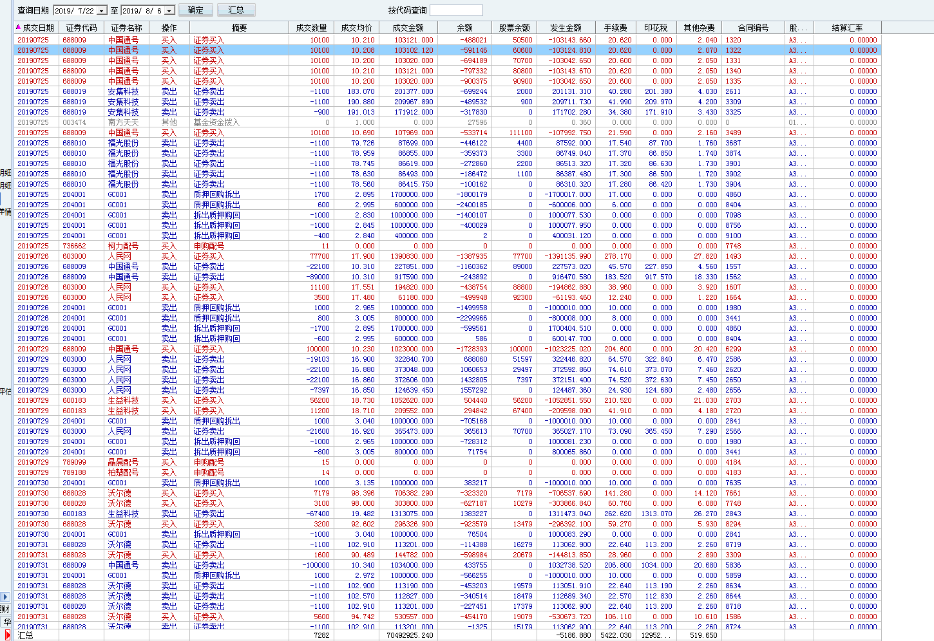Sort by the 成交均价 column header

tap(356, 28)
